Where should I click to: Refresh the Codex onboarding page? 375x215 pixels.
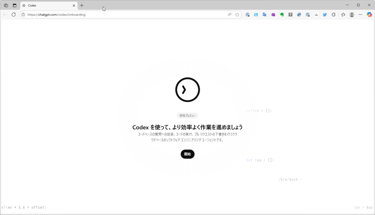click(14, 15)
